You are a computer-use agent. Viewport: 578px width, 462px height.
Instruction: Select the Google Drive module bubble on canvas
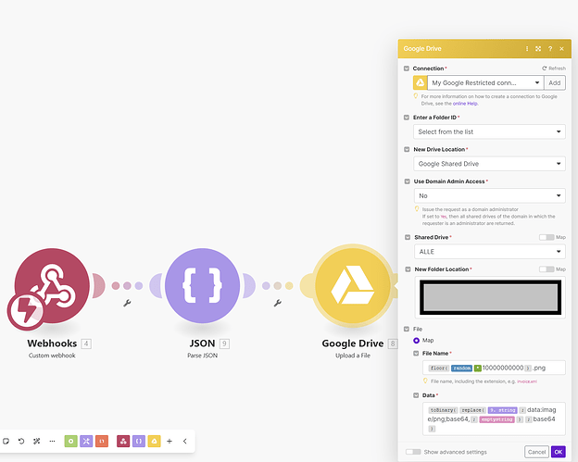353,285
